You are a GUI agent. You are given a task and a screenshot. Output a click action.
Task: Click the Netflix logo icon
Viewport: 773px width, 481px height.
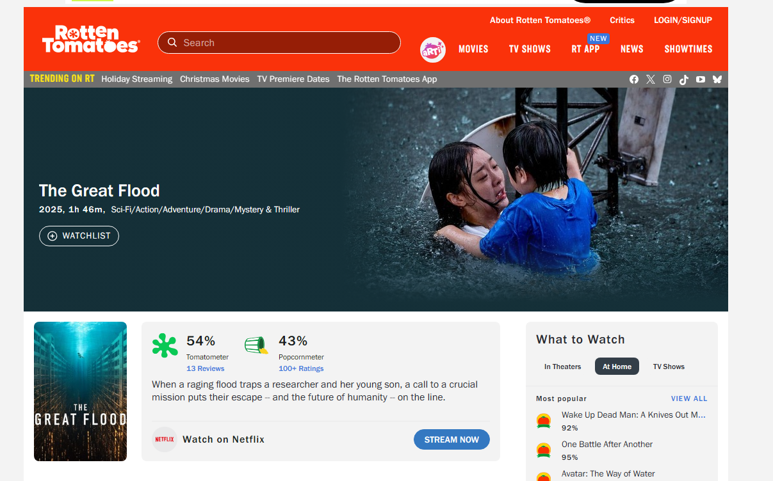coord(165,439)
